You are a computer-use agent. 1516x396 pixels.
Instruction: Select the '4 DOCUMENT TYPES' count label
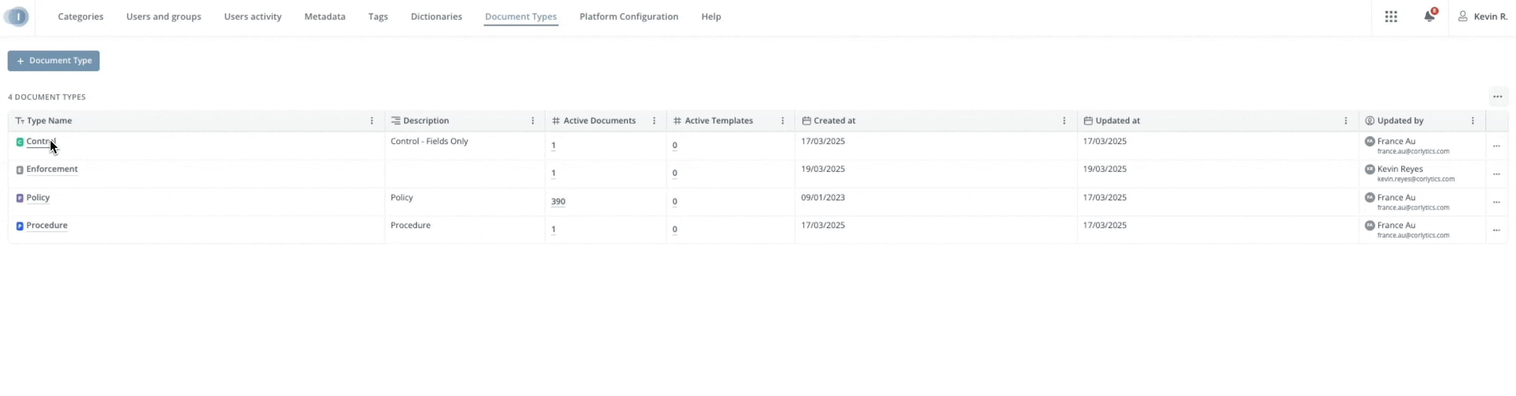[47, 97]
